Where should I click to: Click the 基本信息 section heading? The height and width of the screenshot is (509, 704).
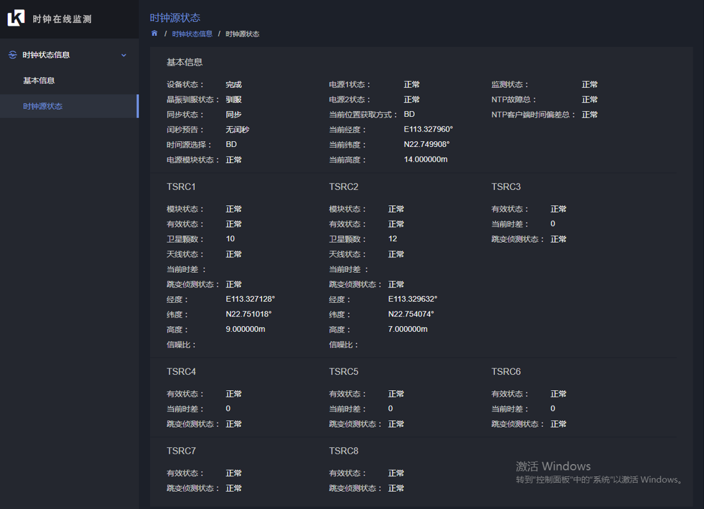click(185, 62)
